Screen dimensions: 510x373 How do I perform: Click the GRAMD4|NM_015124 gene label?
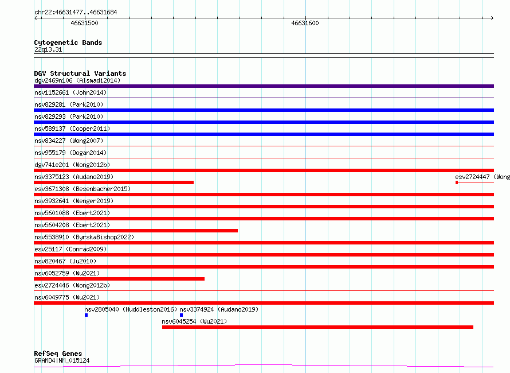pos(62,360)
